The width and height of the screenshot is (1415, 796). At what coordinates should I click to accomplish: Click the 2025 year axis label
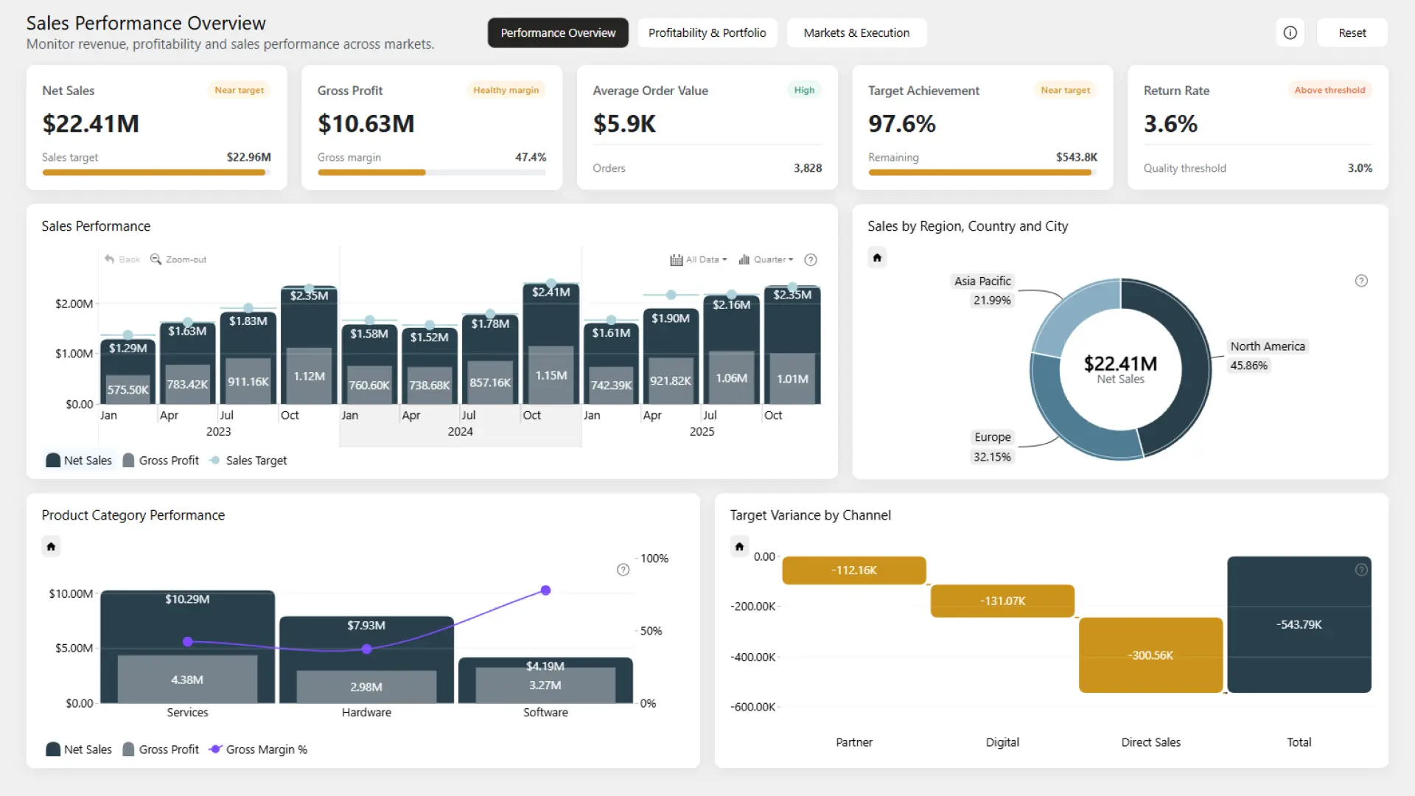tap(702, 432)
